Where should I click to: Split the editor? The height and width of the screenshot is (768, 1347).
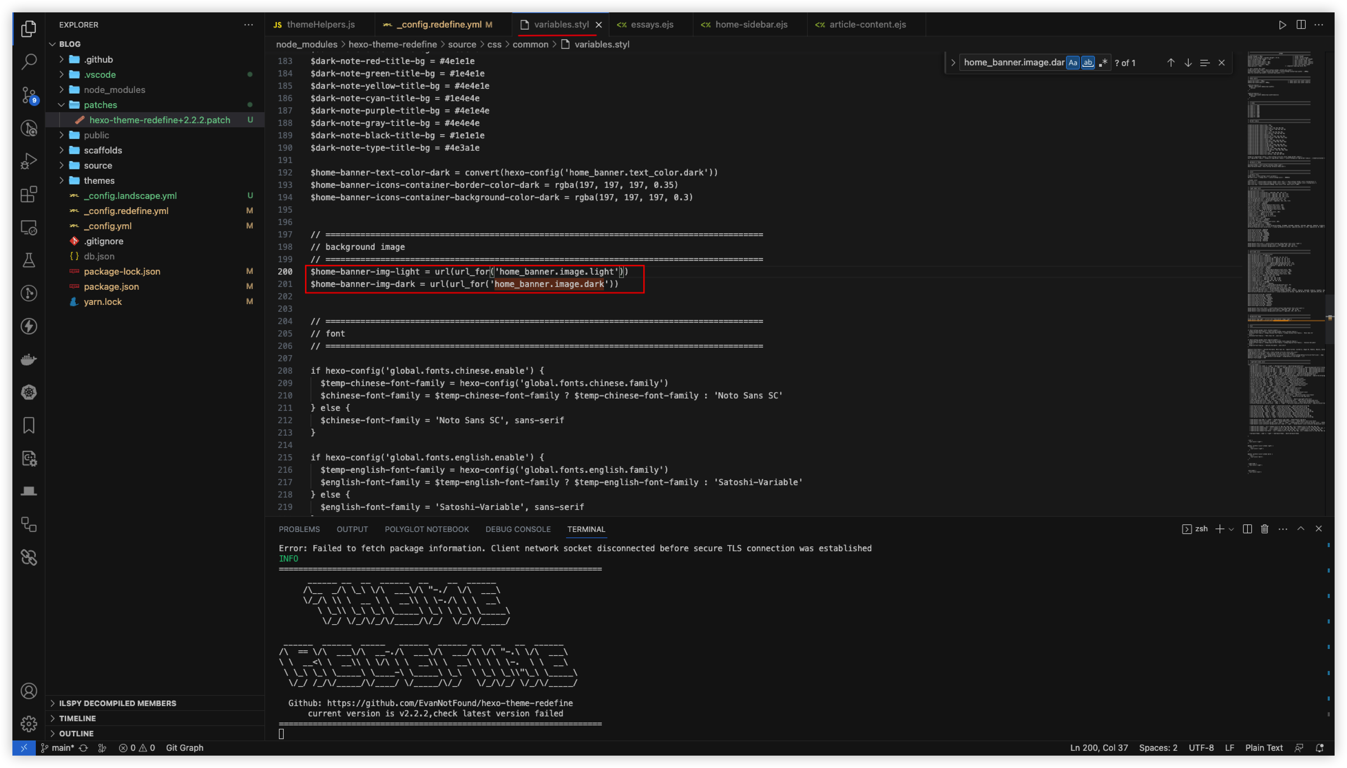(1301, 24)
